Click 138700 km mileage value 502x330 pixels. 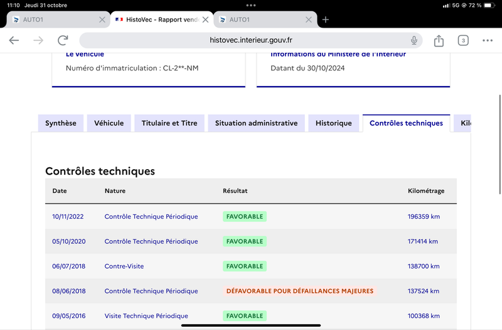pos(423,266)
